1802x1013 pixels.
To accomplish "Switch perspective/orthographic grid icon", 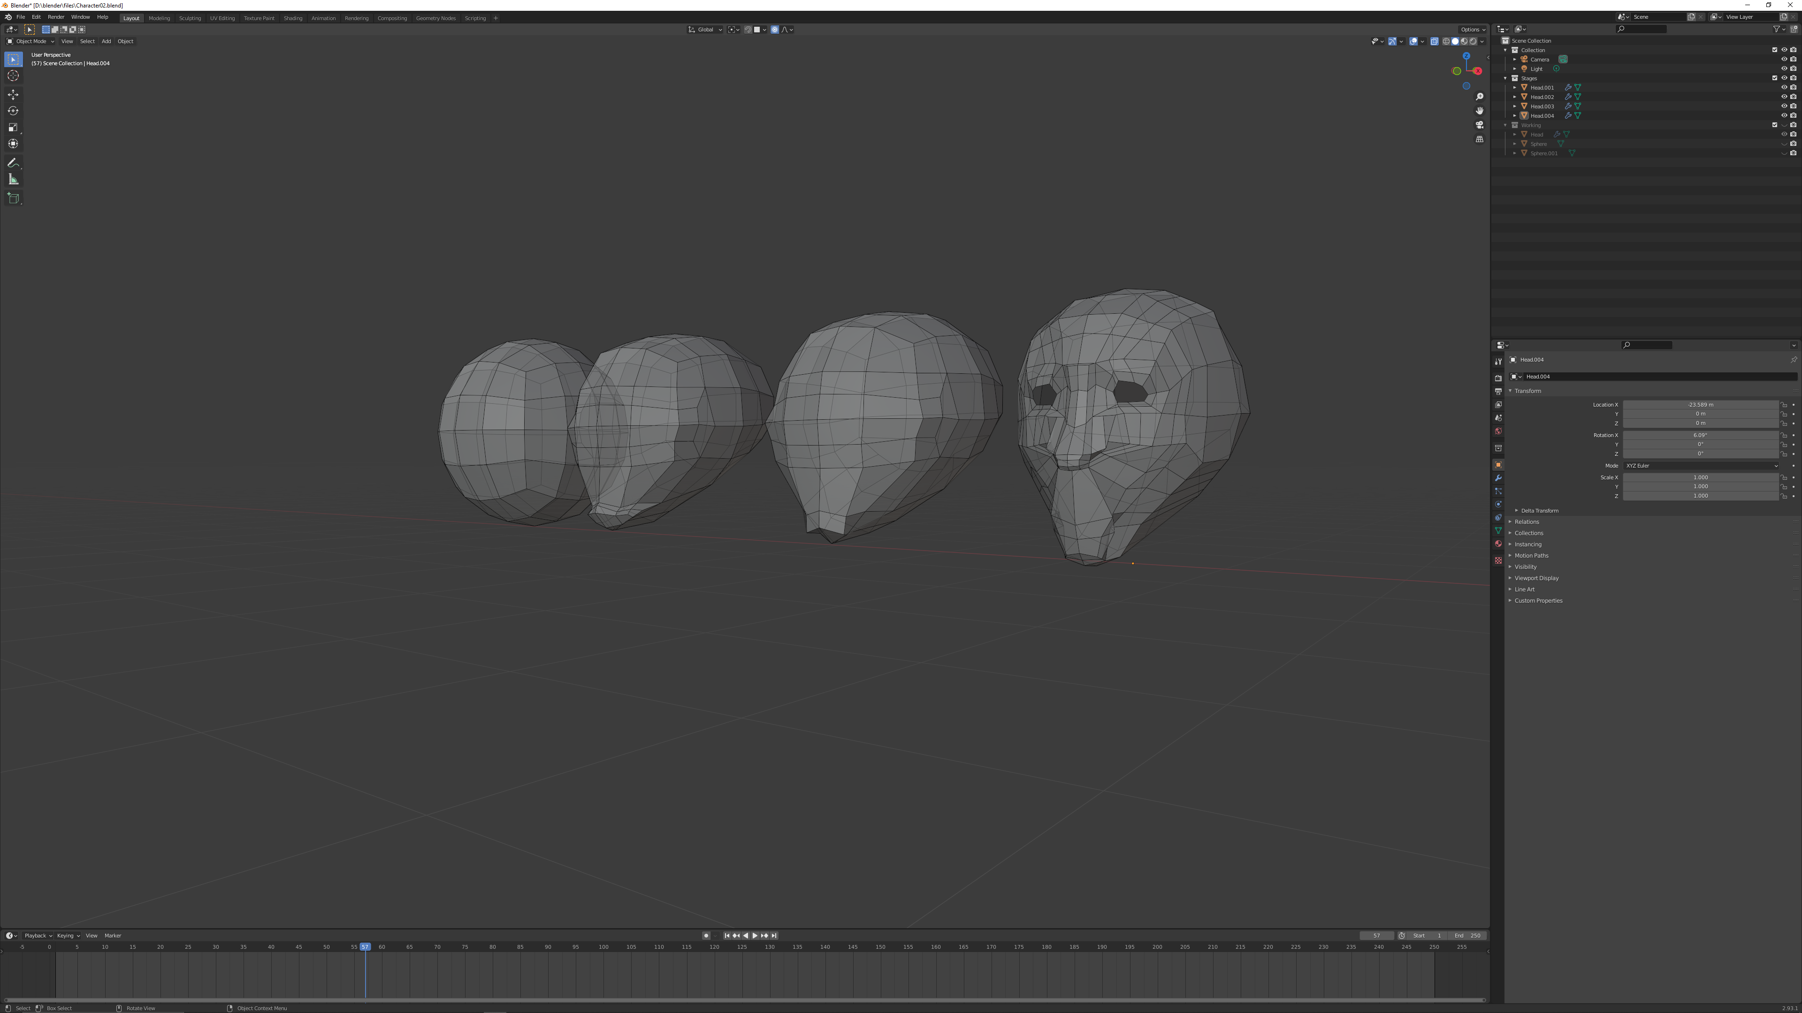I will click(x=1480, y=139).
